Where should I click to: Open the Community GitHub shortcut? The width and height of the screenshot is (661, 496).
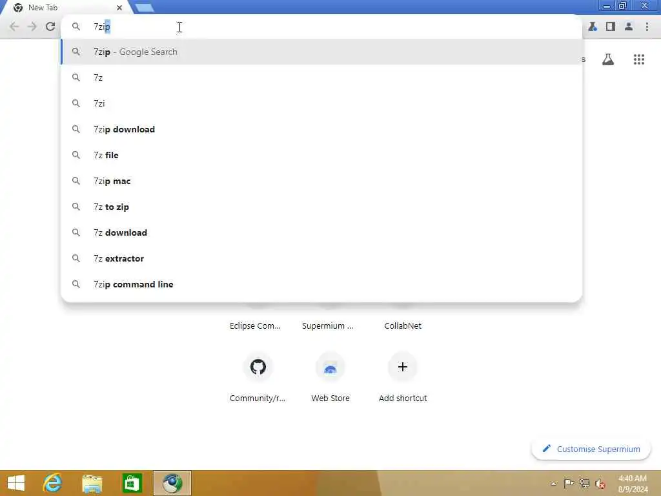tap(258, 367)
